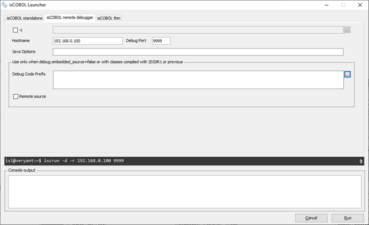Viewport: 369px width, 225px height.
Task: Click the greyed-out browse button beside -c
Action: coord(347,30)
